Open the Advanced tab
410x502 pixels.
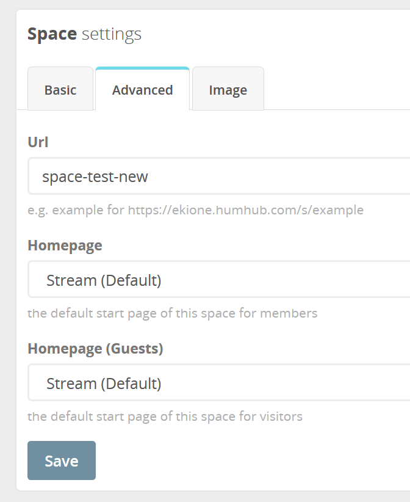[142, 89]
